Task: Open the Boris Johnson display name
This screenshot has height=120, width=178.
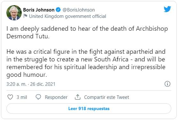Action: tap(39, 10)
